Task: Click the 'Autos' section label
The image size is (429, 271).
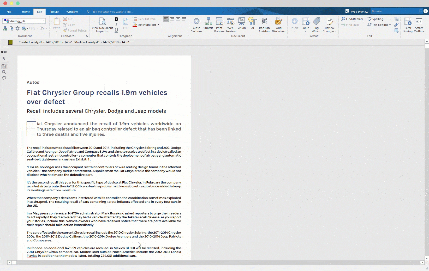Action: tap(33, 82)
